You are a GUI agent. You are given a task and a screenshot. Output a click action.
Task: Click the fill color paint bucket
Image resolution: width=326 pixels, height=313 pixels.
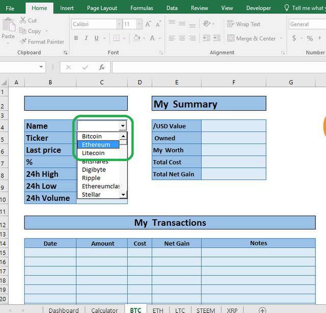(137, 38)
